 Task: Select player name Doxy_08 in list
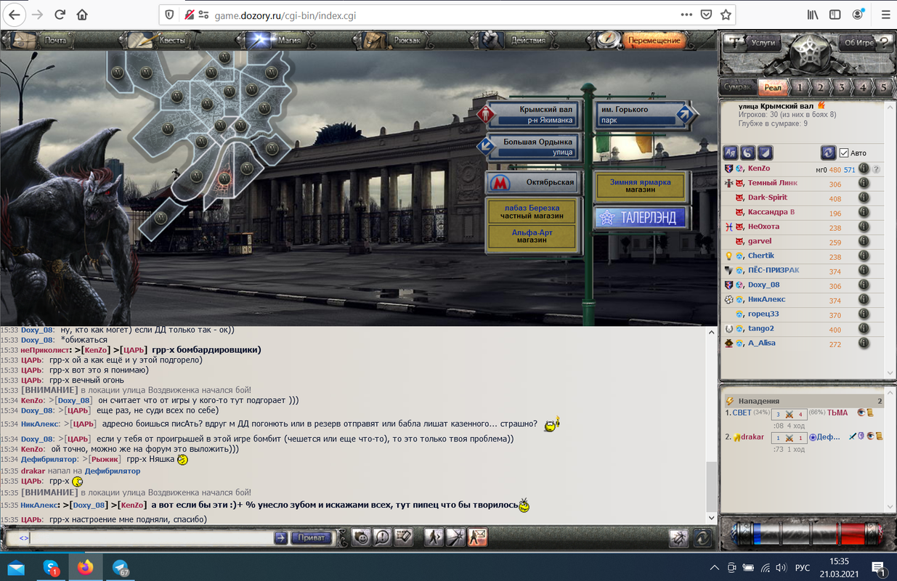click(763, 285)
